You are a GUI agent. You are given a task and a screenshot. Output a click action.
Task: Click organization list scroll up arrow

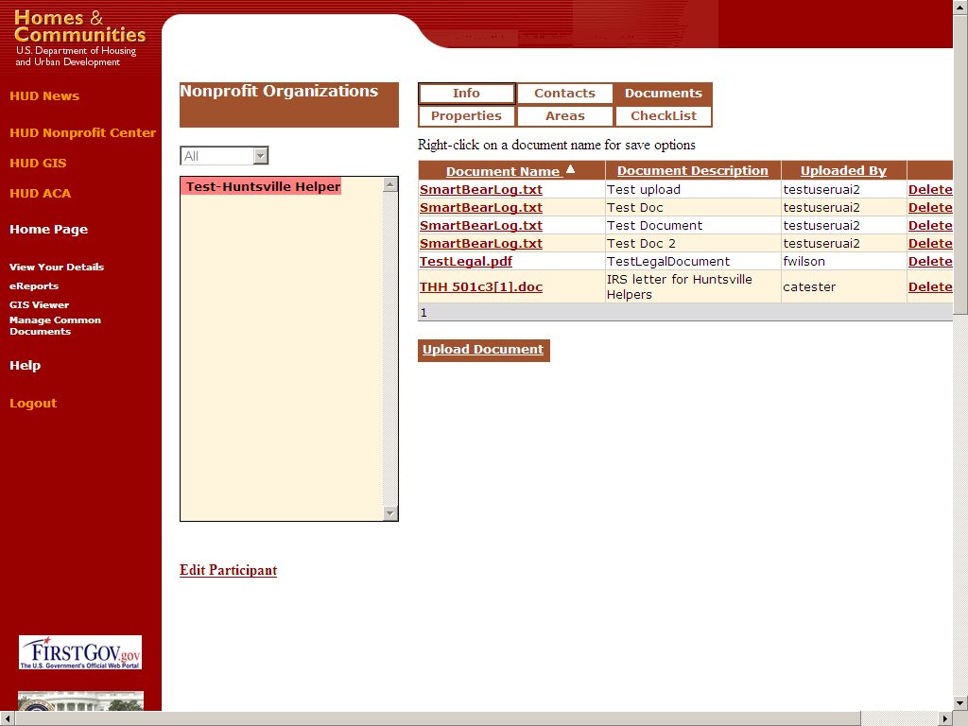(390, 184)
